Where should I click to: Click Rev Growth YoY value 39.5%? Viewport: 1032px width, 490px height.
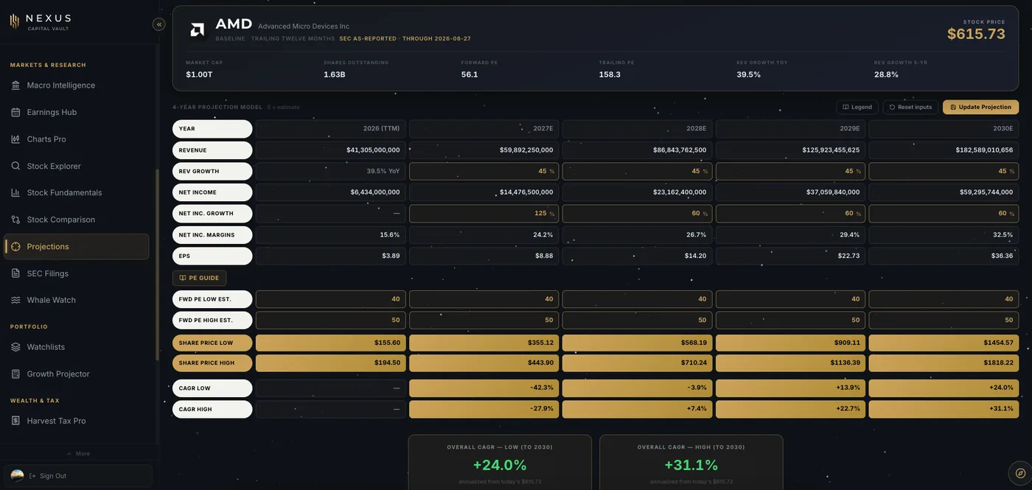pyautogui.click(x=748, y=74)
